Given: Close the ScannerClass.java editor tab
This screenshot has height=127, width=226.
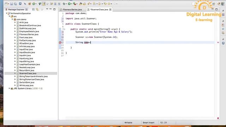Looking at the screenshot, I should click(x=111, y=10).
